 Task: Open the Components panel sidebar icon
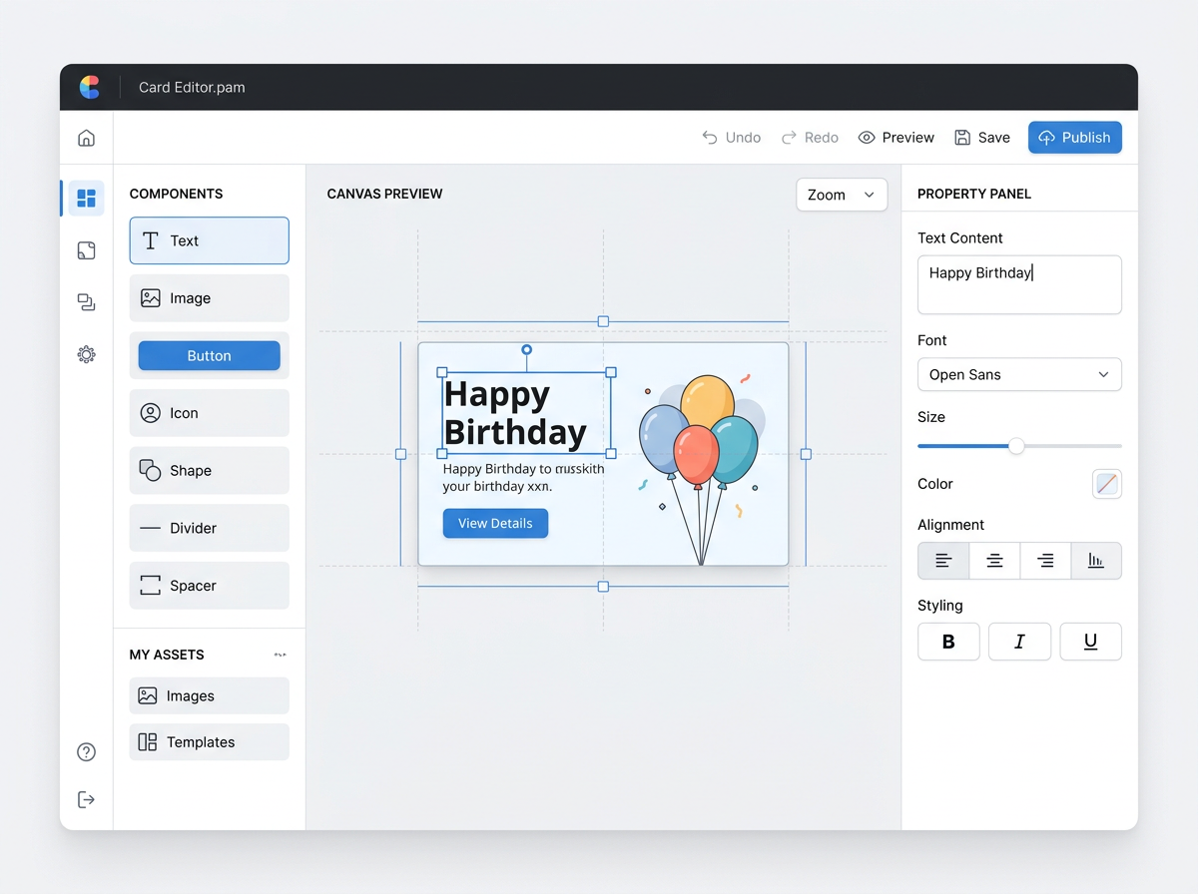87,199
